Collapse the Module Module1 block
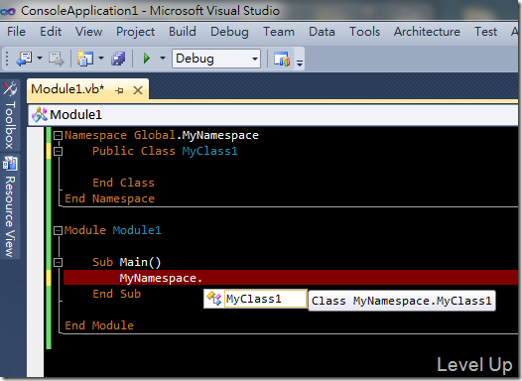The image size is (522, 381). pyautogui.click(x=58, y=230)
